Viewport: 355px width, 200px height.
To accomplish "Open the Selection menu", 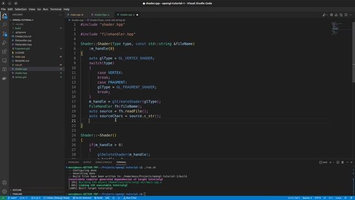I will [21, 9].
